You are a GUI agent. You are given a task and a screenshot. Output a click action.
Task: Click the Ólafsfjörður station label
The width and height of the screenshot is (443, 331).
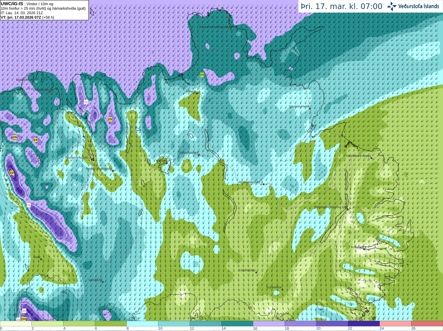click(41, 90)
